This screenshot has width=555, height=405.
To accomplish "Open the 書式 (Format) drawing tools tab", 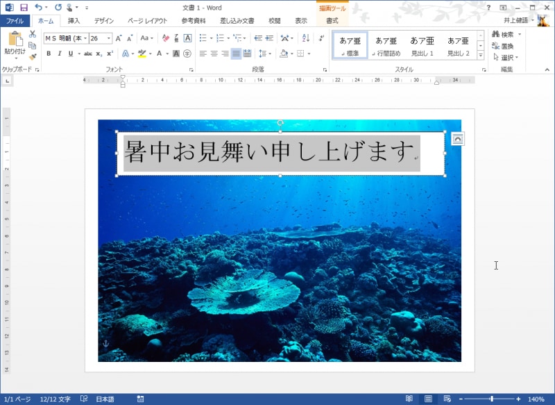I will (x=331, y=20).
